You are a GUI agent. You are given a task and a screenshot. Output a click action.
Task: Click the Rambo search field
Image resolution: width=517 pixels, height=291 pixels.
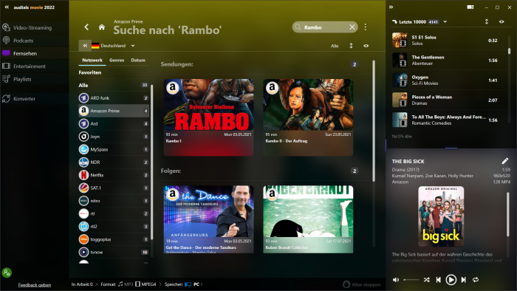325,27
